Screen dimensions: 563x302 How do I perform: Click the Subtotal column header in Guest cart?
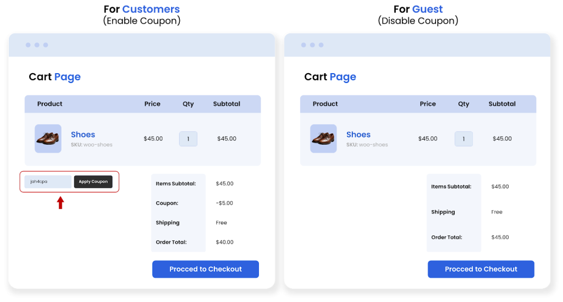tap(502, 104)
